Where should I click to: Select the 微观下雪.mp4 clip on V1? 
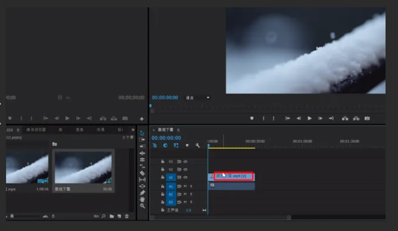click(x=231, y=177)
